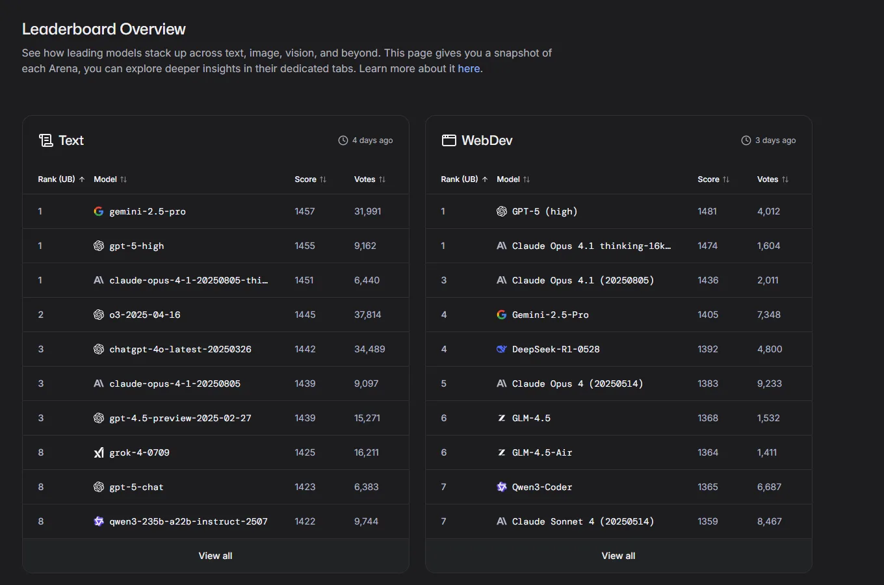Click the Google logo beside Gemini-2.5-Pro in WebDev

[502, 315]
